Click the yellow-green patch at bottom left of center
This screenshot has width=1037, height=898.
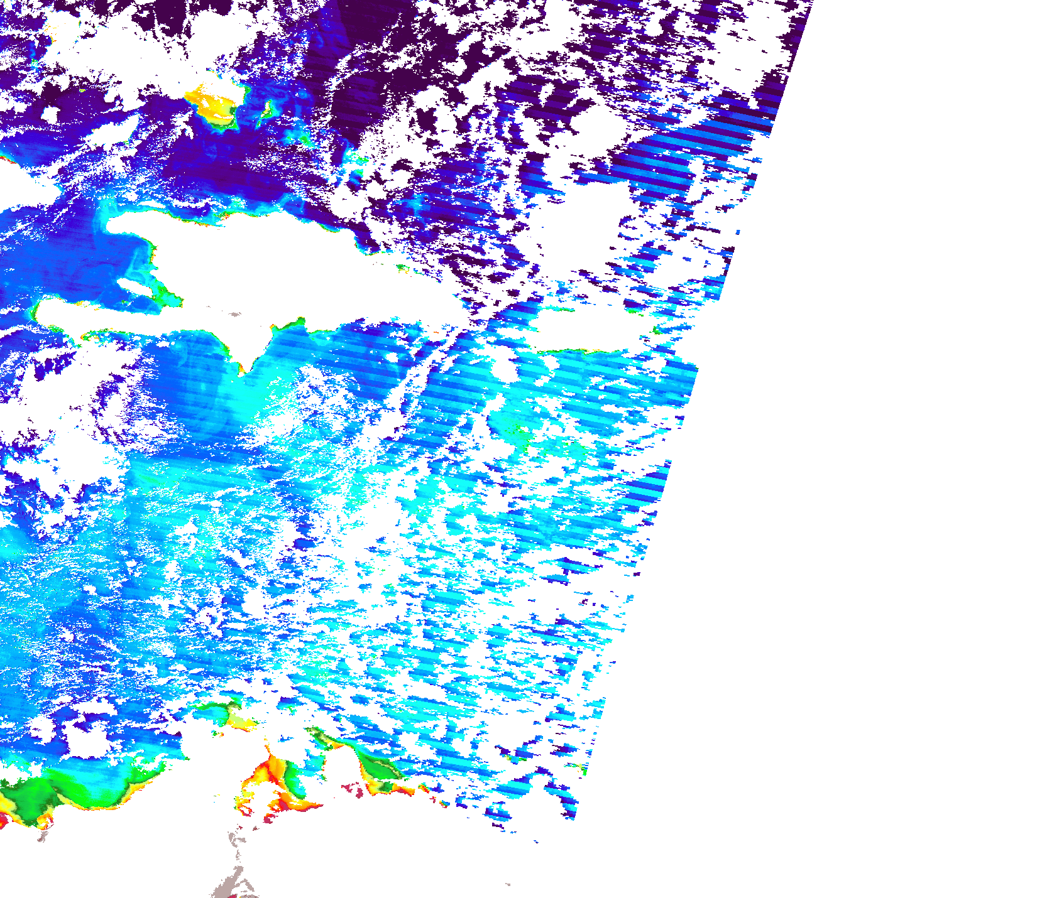233,716
